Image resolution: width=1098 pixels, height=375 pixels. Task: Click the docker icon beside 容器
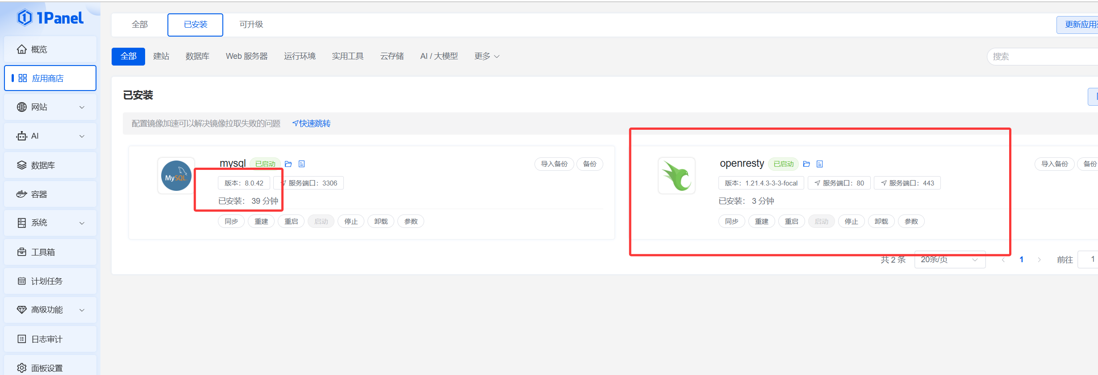(x=21, y=194)
